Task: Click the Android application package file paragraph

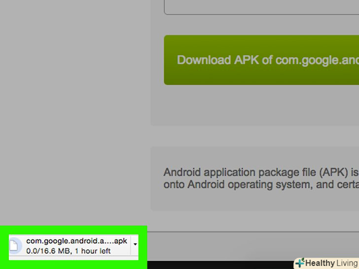Action: point(261,178)
